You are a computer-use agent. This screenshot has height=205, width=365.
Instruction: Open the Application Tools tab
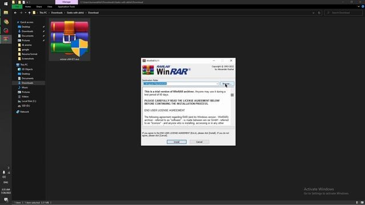tap(66, 7)
